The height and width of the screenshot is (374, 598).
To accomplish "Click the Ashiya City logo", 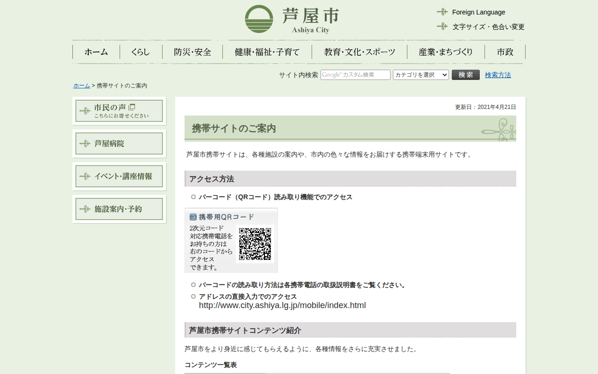I will (292, 19).
